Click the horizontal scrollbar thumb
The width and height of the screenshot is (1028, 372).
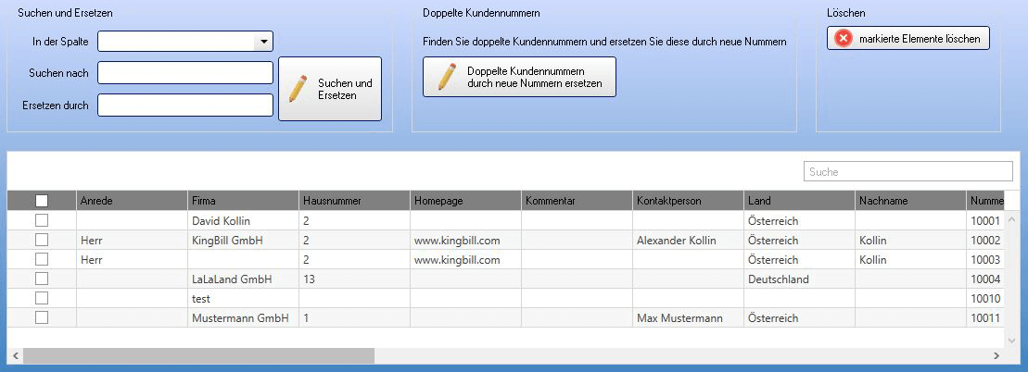coord(198,356)
